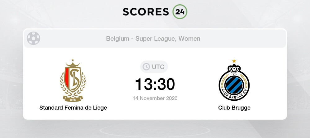This screenshot has width=310, height=138.
Task: Click the Standard Femina de Liege crest
Action: (73, 81)
